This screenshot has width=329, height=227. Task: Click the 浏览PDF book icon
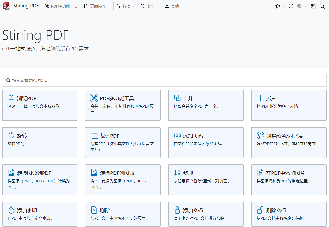point(11,98)
